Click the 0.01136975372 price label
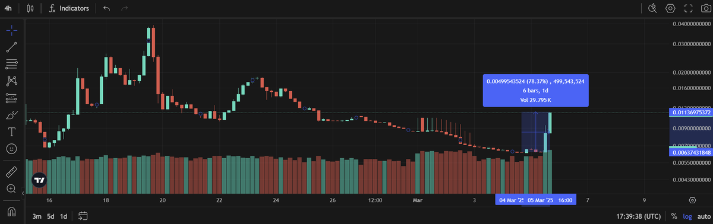 tap(691, 112)
